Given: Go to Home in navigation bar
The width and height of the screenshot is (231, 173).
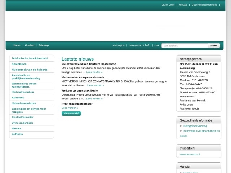Looking at the screenshot, I should pos(17,45).
